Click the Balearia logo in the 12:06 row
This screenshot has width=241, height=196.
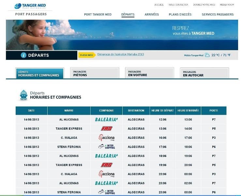(106, 120)
